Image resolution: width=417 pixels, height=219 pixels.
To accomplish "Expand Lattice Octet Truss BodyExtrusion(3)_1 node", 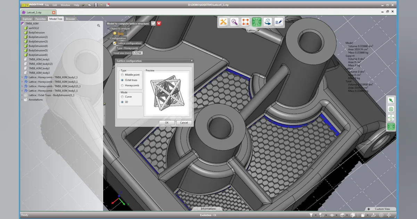I will click(x=22, y=95).
